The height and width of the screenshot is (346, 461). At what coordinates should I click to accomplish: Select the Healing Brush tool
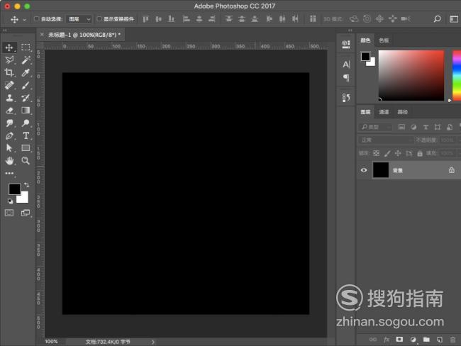point(9,85)
